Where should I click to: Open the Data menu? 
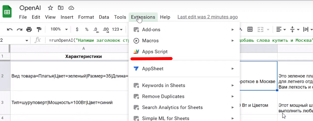pyautogui.click(x=104, y=17)
